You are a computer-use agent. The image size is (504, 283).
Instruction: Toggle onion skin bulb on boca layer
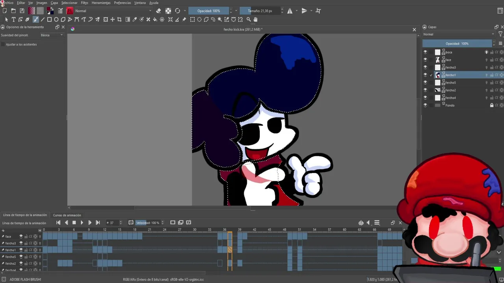[x=486, y=52]
